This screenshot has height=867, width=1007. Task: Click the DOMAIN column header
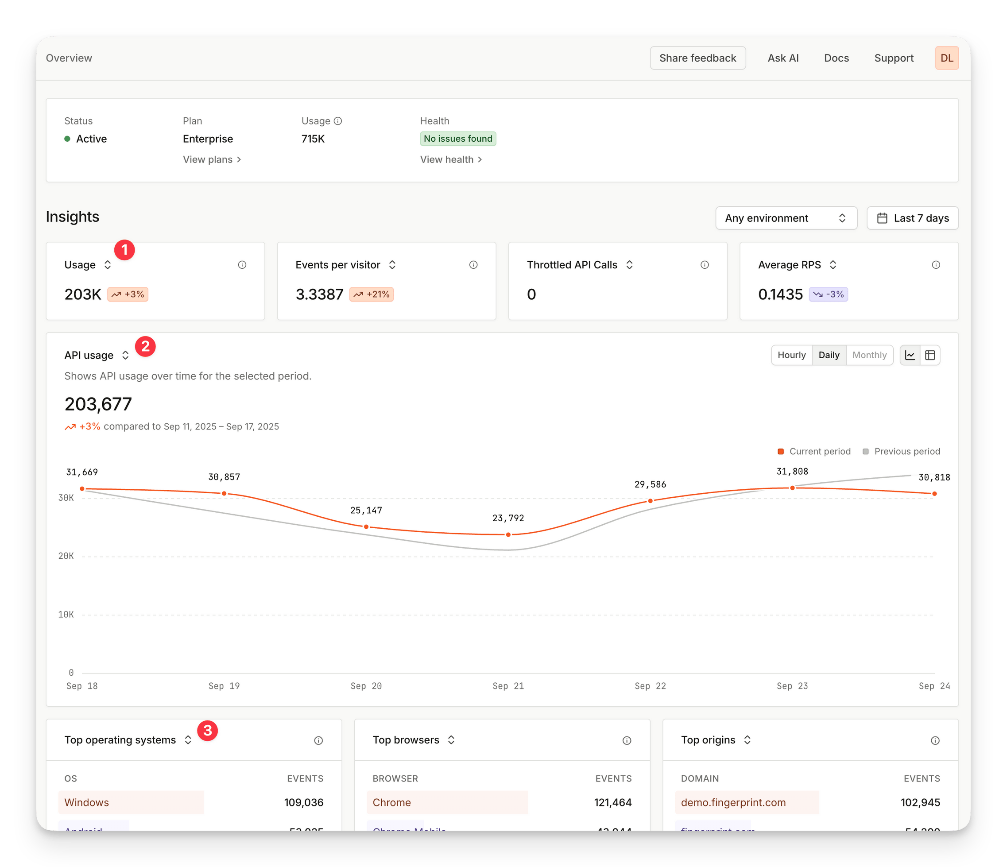click(x=700, y=779)
